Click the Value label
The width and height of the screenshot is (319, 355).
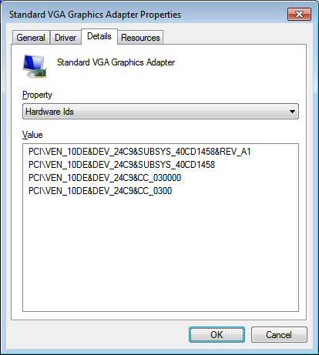(32, 135)
